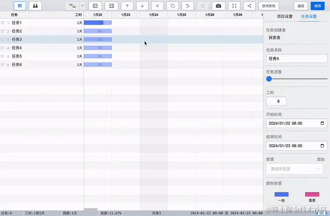Click the 返回 button
The height and width of the screenshot is (216, 330).
pyautogui.click(x=301, y=6)
